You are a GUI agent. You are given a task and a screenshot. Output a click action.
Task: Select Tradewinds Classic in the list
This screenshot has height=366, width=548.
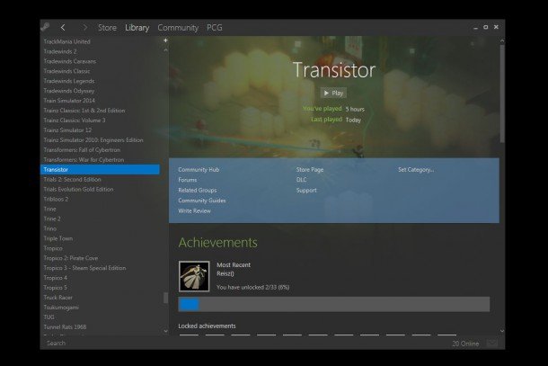pos(66,71)
